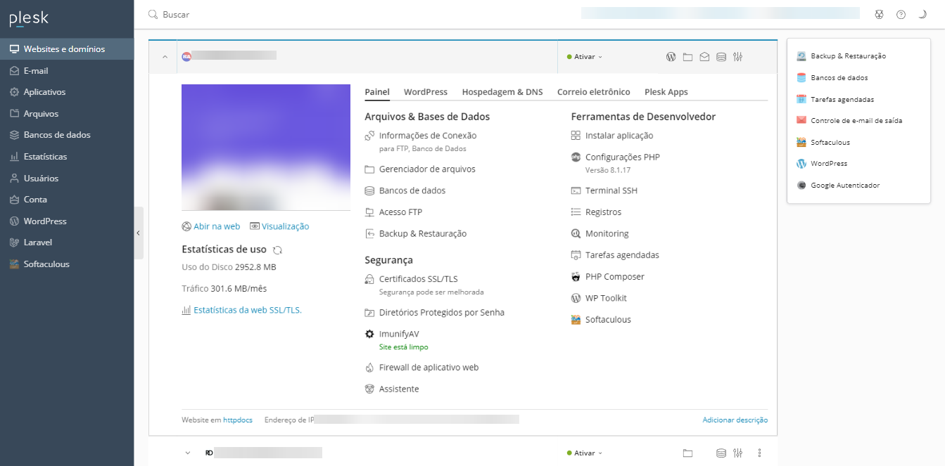Open file manager folder icon in first domain header
Image resolution: width=945 pixels, height=466 pixels.
pos(687,57)
